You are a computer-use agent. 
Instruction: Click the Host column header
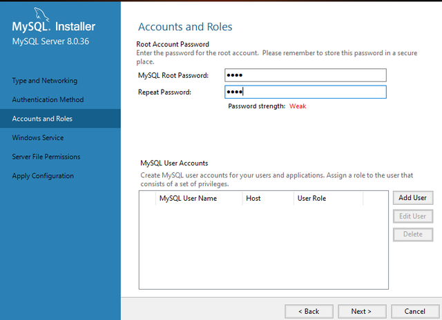(x=253, y=199)
